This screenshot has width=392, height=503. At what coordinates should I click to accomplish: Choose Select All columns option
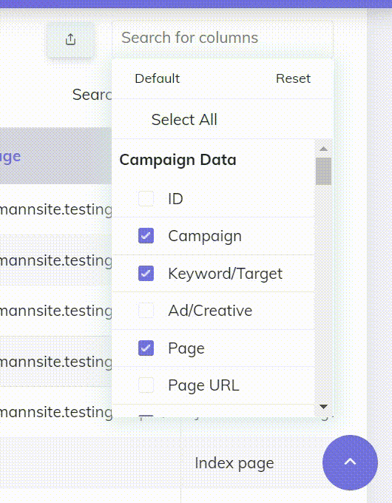point(184,120)
